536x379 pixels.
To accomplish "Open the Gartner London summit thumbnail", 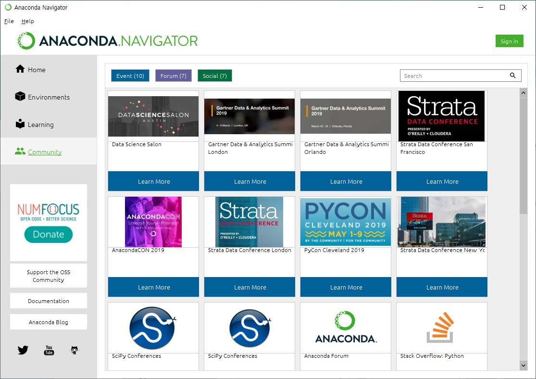I will (x=249, y=116).
